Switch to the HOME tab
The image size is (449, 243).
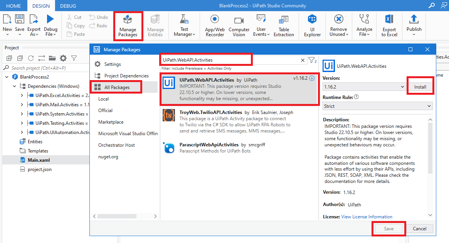(13, 6)
